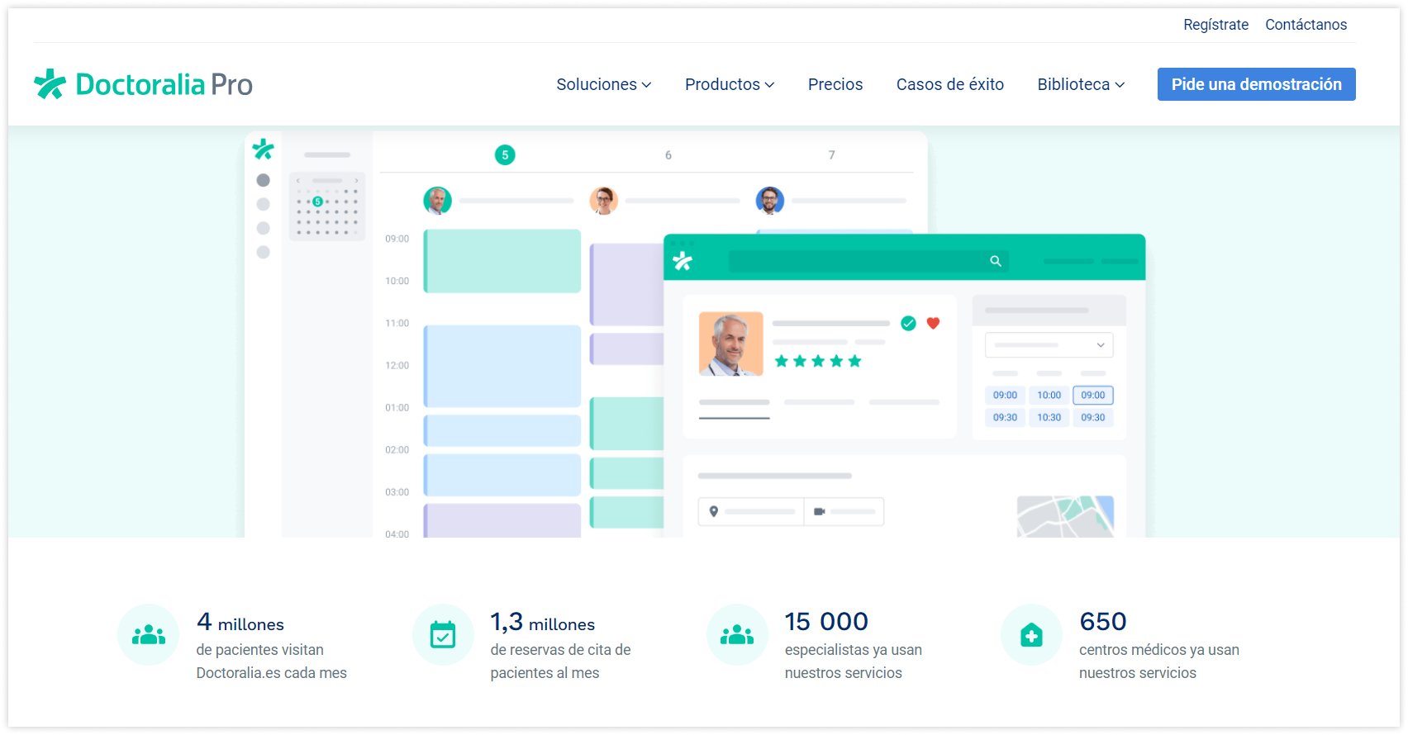Click the Doctoralia logo in green search bar
1408x735 pixels.
click(683, 261)
